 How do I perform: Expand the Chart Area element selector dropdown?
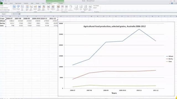(11, 5)
